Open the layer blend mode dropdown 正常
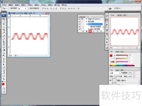The width and height of the screenshot is (142, 106). 115,73
